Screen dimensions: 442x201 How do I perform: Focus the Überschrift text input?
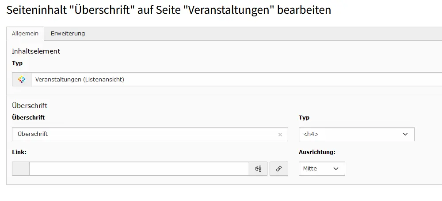(x=150, y=134)
